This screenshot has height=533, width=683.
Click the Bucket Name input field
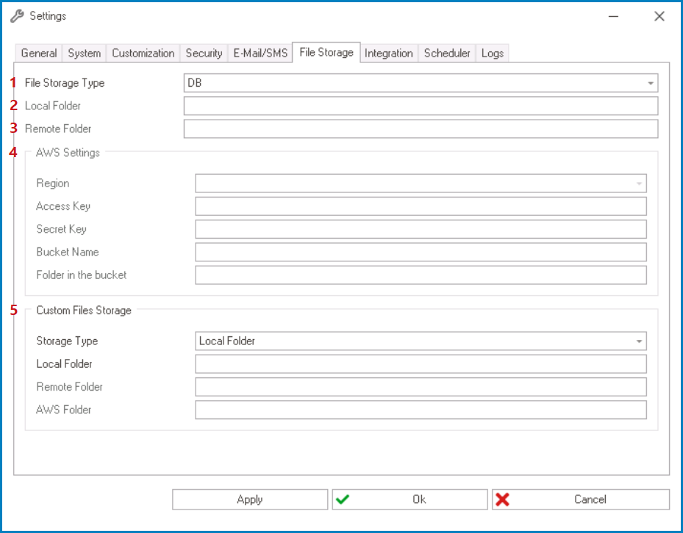point(419,252)
